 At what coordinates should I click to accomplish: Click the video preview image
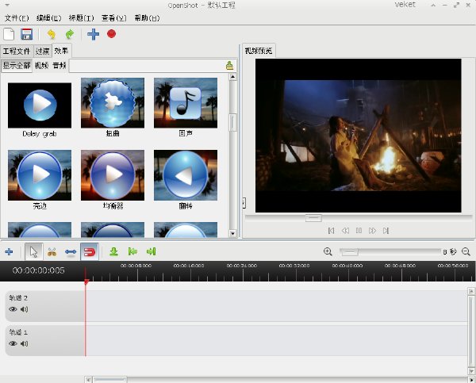coord(359,136)
